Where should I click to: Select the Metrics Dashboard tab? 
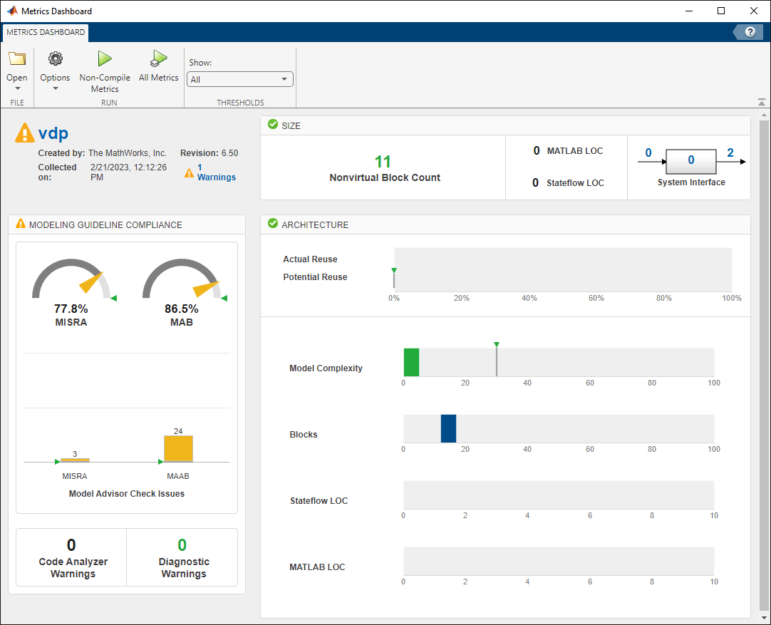[44, 32]
